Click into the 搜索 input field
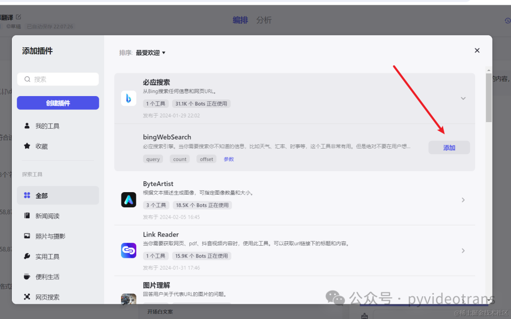The width and height of the screenshot is (511, 319). (x=58, y=79)
